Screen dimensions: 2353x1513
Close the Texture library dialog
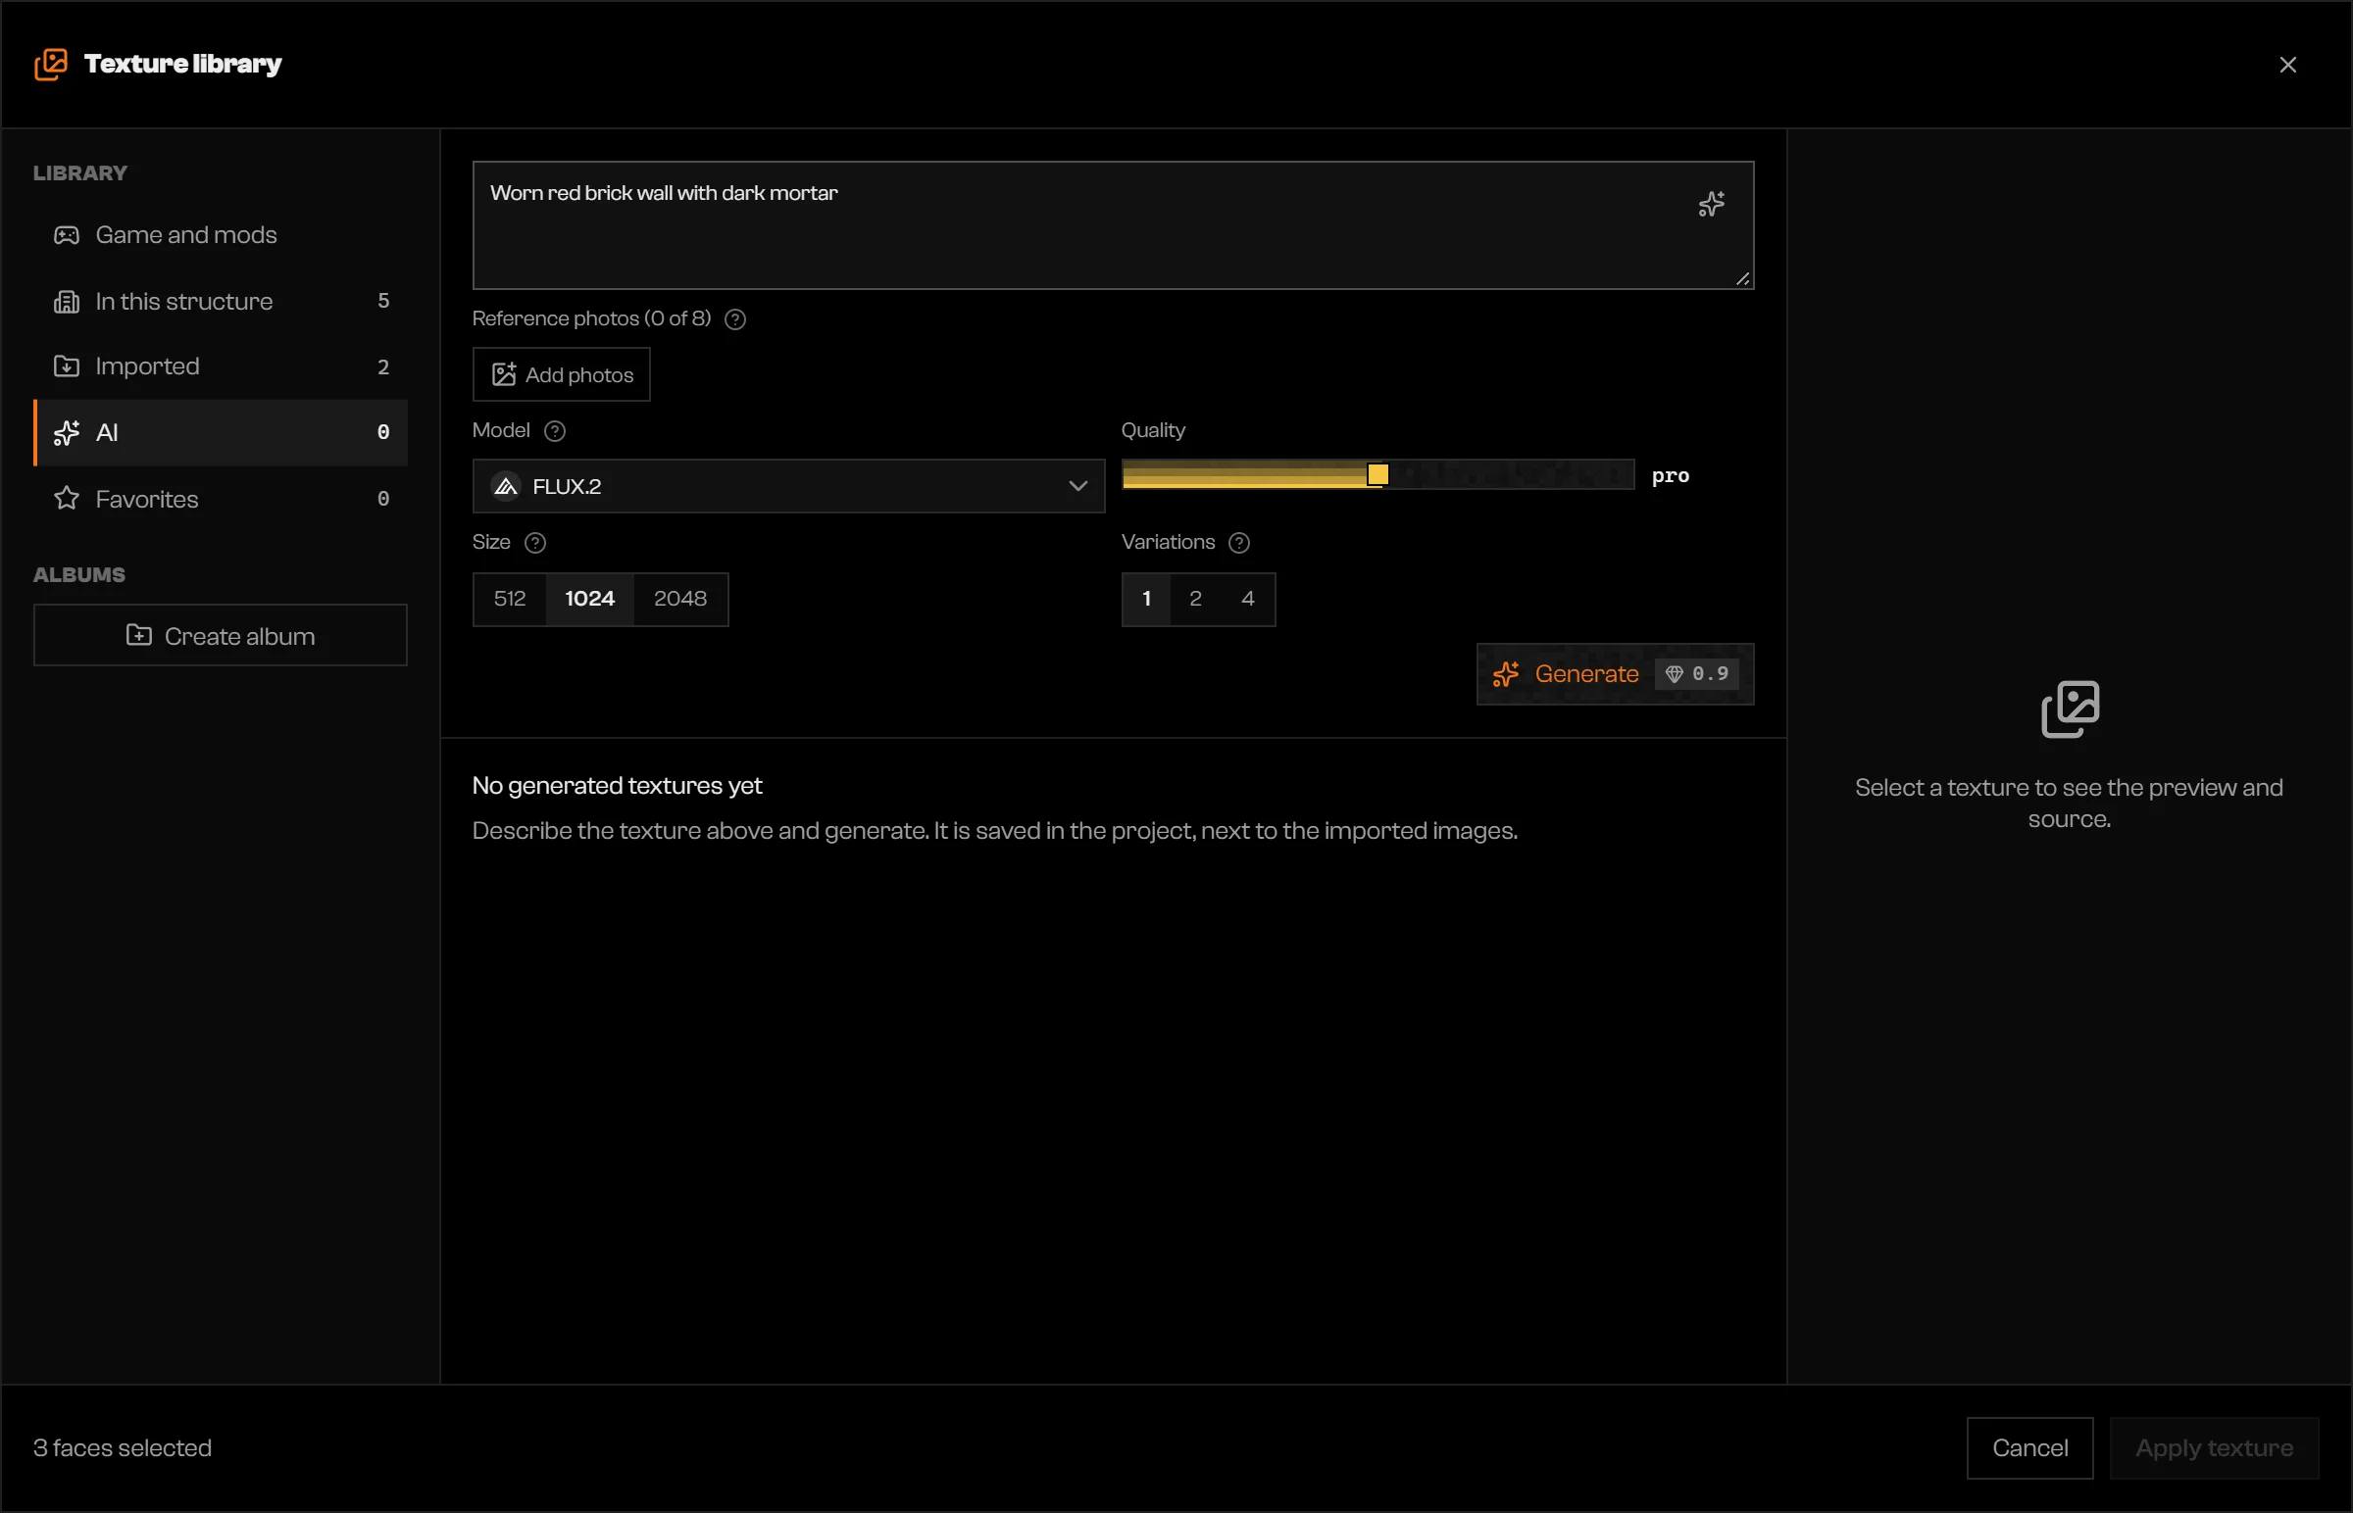[x=2288, y=65]
